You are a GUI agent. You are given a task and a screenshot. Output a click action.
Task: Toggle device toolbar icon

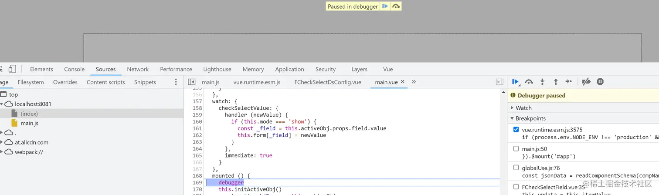12,69
